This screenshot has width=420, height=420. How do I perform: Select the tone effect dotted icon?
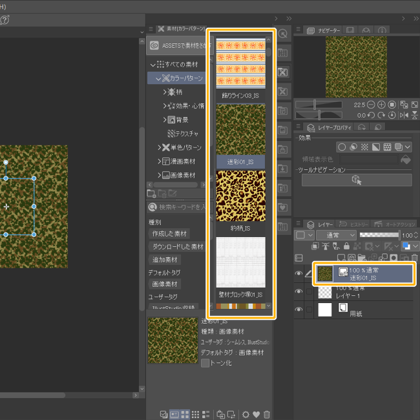pyautogui.click(x=364, y=147)
